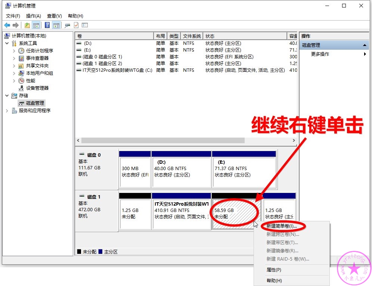Click the black 未分配 legend swatch
Image resolution: width=372 pixels, height=286 pixels.
(79, 252)
